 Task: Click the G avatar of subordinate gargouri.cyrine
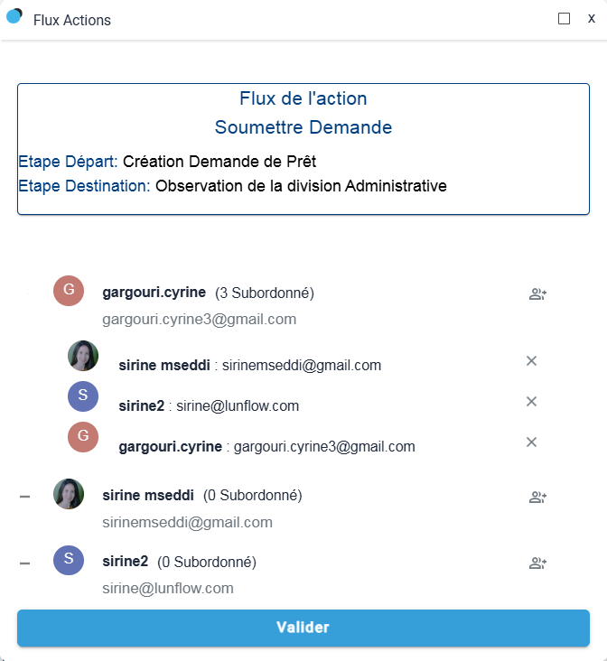point(83,436)
